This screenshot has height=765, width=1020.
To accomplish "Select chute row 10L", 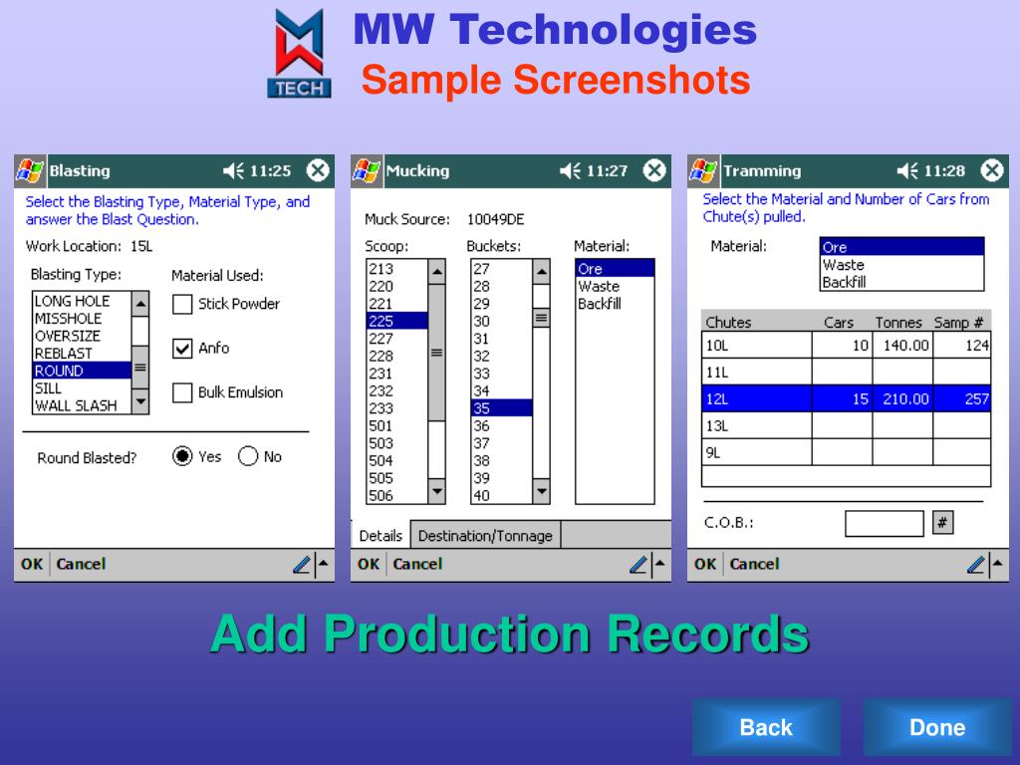I will [x=847, y=345].
